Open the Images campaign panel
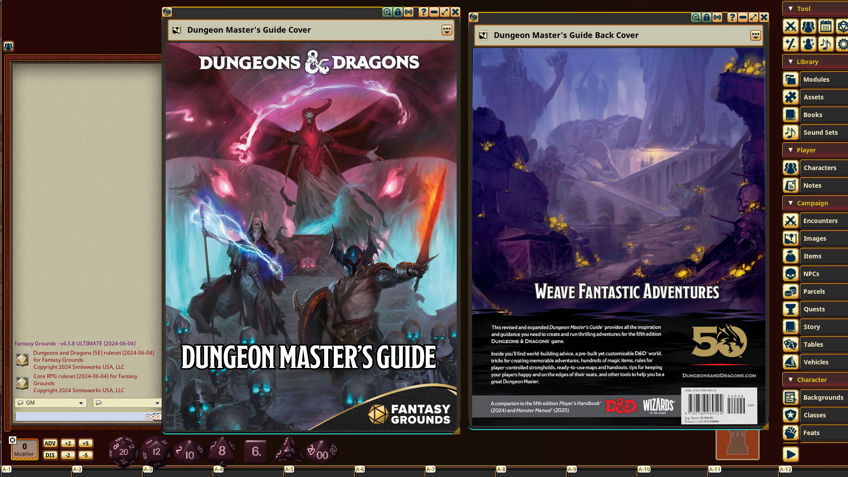This screenshot has height=477, width=848. pyautogui.click(x=815, y=238)
